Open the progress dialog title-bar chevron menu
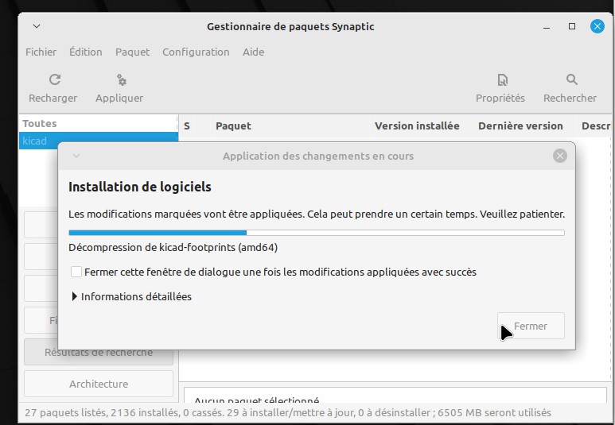The image size is (615, 425). [x=76, y=156]
